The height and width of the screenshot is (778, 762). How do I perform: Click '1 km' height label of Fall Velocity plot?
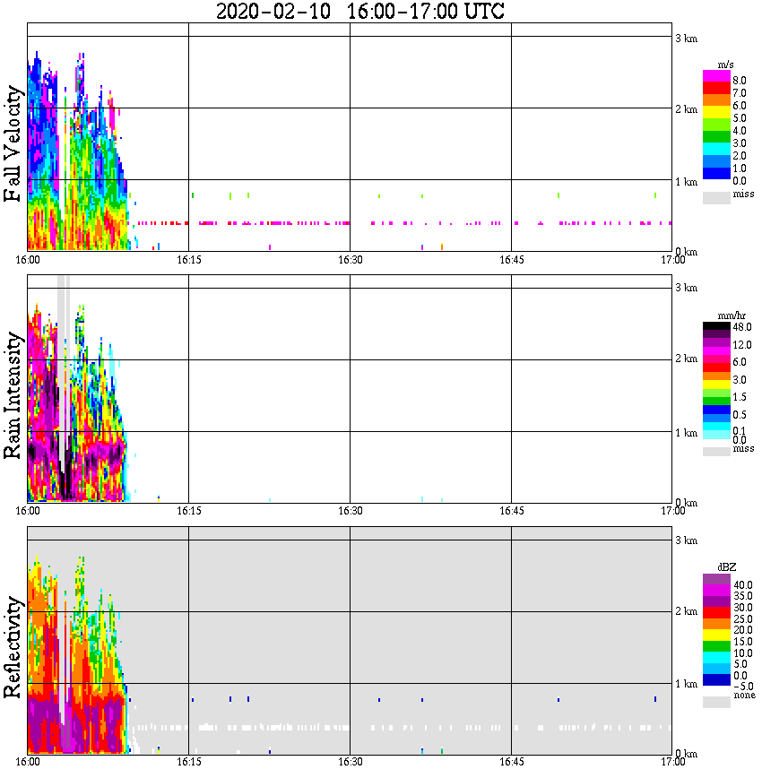click(x=687, y=182)
